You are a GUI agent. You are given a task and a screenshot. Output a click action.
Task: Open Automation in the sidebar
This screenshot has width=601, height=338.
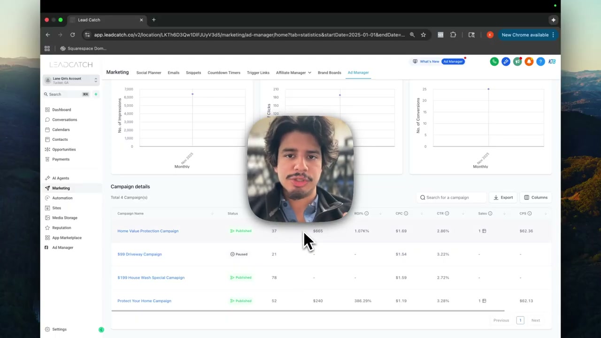[62, 198]
